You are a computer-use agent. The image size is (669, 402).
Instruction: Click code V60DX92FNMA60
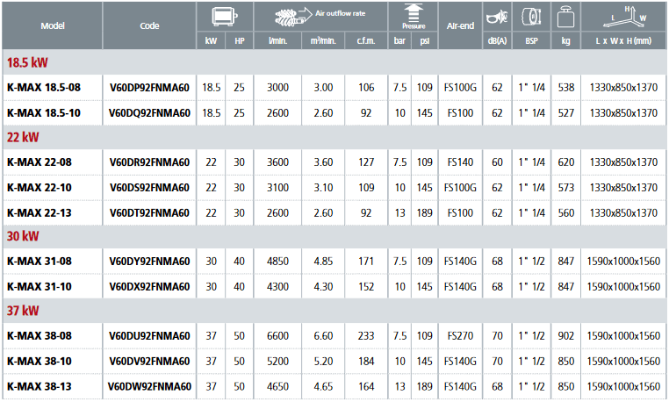pos(149,287)
